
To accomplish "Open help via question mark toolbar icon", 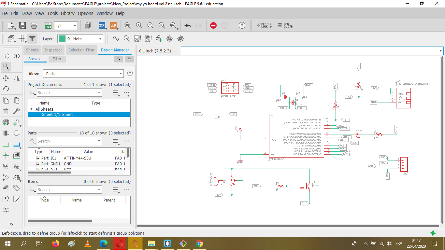I will pyautogui.click(x=242, y=25).
